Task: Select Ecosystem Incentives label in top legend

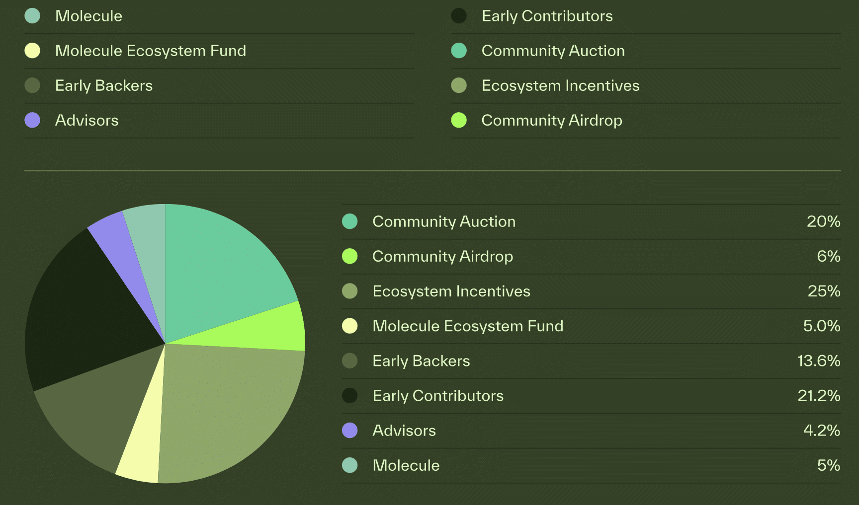Action: 561,85
